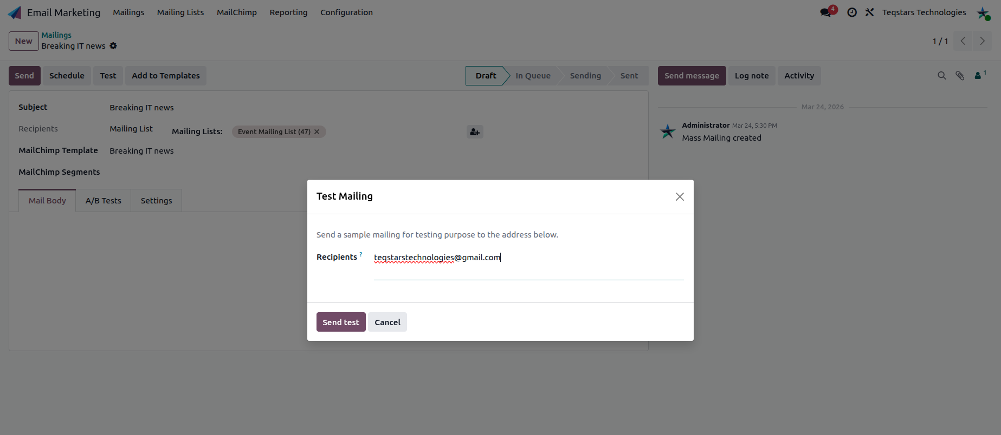Open the activities clock icon
Viewport: 1001px width, 435px height.
852,12
